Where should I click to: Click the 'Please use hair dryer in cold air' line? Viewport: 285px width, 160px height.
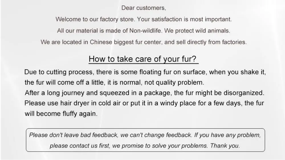144,103
